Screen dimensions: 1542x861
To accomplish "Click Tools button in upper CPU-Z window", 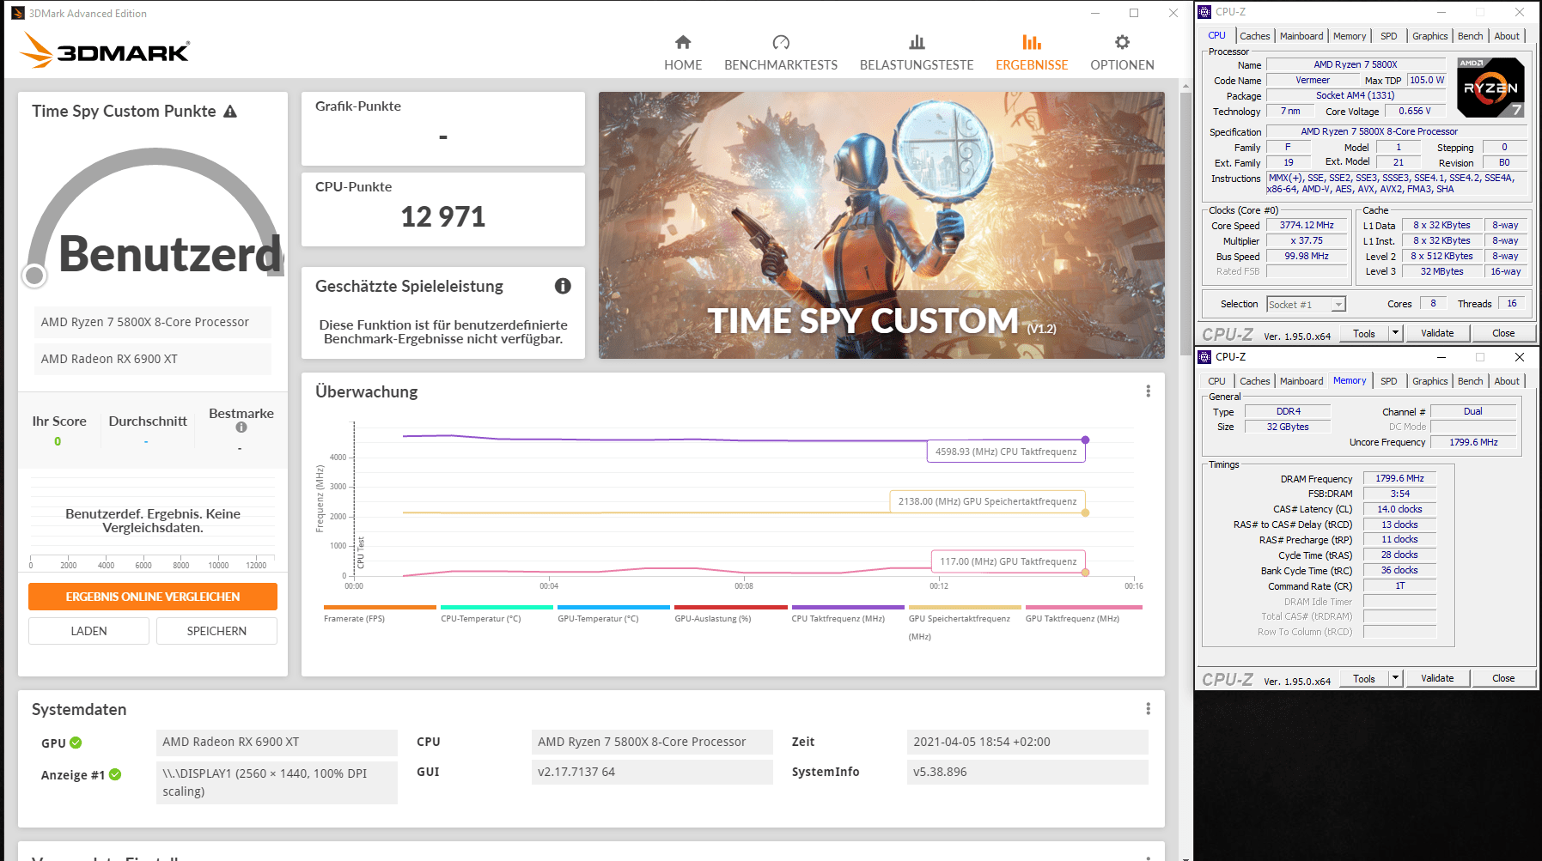I will pos(1364,333).
